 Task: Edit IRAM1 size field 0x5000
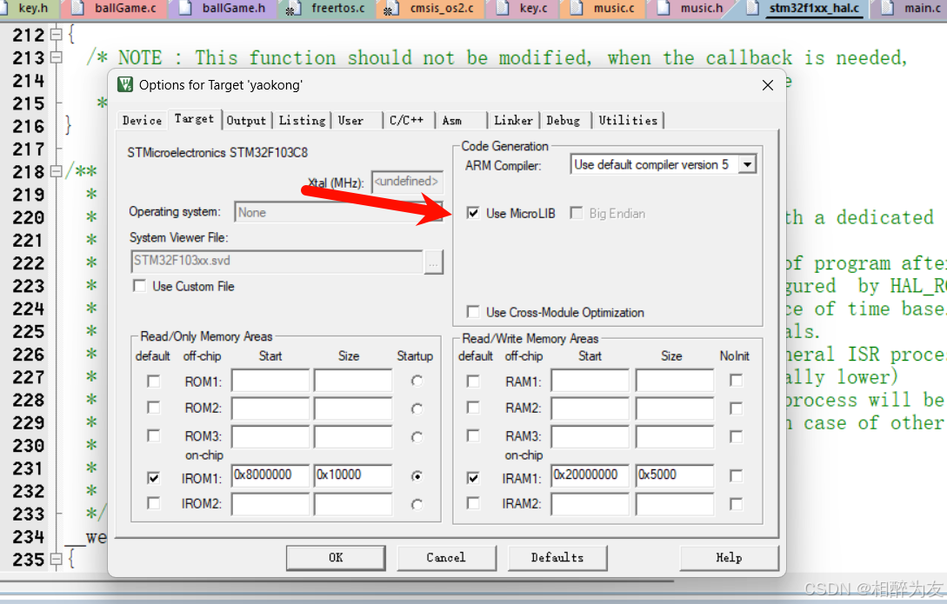pos(675,475)
